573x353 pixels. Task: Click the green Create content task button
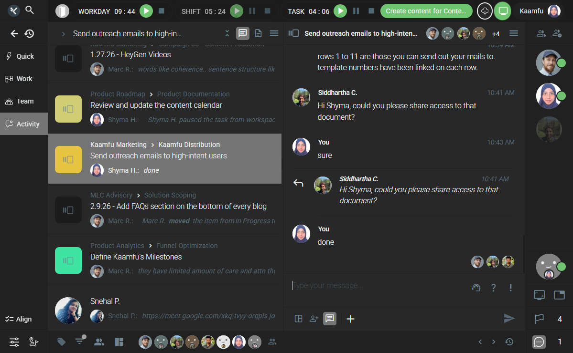426,11
